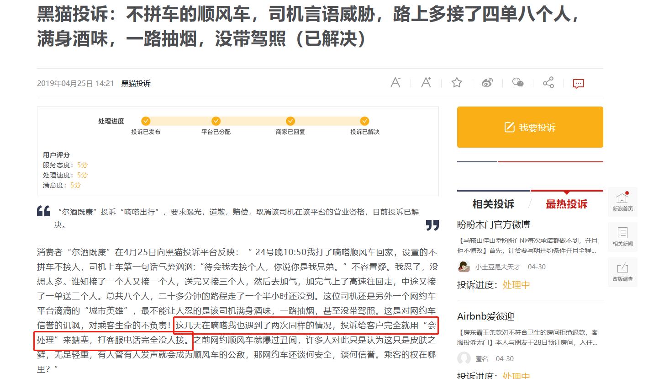Open complaint summary starting 【房东霸王条款
This screenshot has width=664, height=379.
point(527,337)
